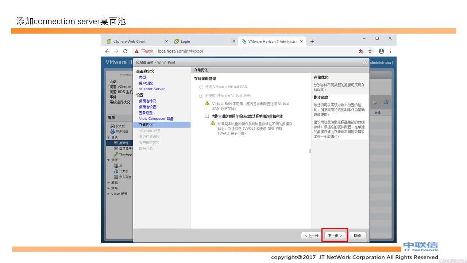Check 为副本磁盘和操作系统磁盘选择单独的数据存储 checkbox
This screenshot has width=467, height=263.
pyautogui.click(x=207, y=116)
